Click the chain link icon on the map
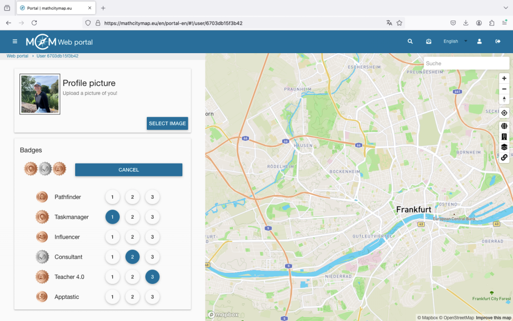513x321 pixels. tap(504, 157)
